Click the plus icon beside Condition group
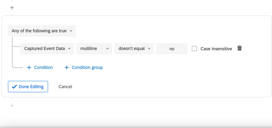272x128 pixels. coord(67,68)
